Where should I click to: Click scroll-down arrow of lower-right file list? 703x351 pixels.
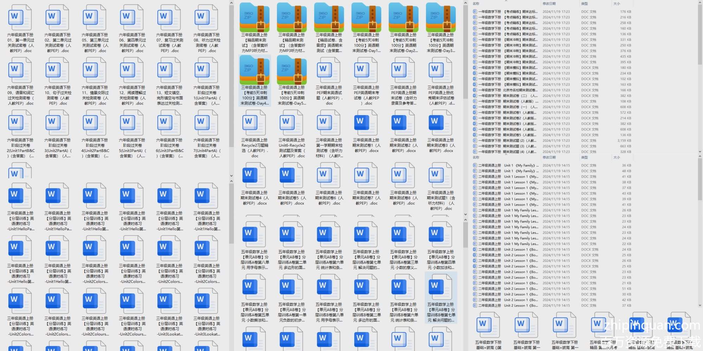coord(699,306)
